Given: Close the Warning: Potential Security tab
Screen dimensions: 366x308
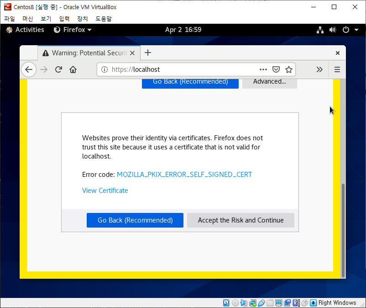Looking at the screenshot, I should point(132,53).
